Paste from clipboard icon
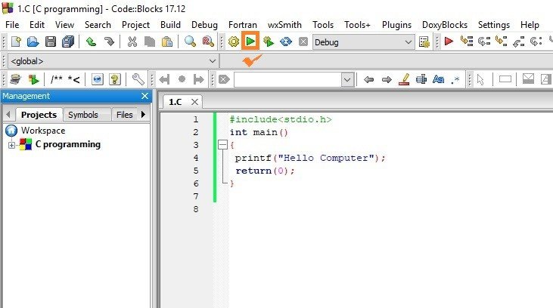 coord(167,42)
